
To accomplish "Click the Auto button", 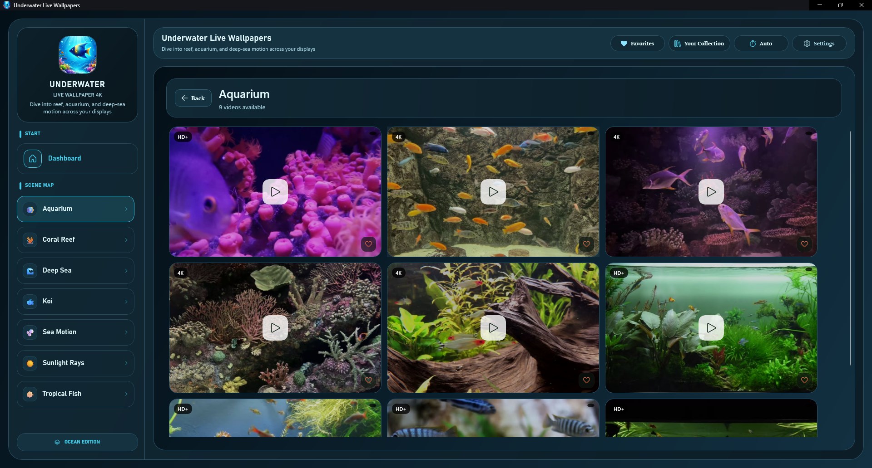I will point(761,44).
